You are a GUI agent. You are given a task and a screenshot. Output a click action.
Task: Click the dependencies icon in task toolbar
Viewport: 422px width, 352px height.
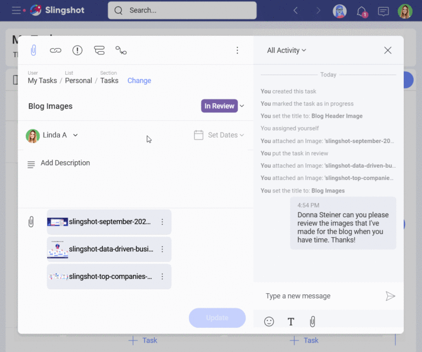[121, 51]
